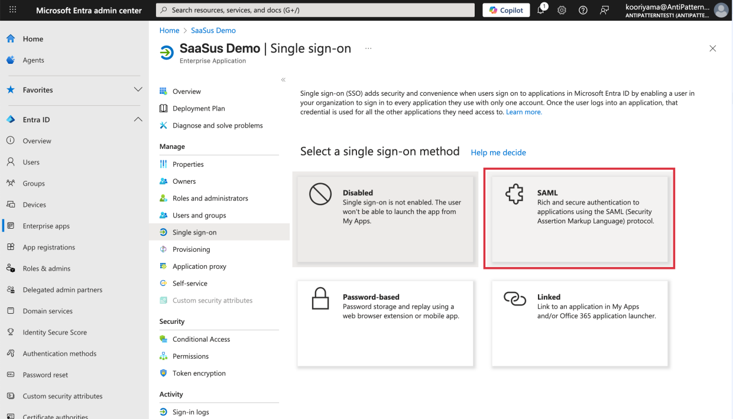Open the Application proxy icon

(x=164, y=267)
